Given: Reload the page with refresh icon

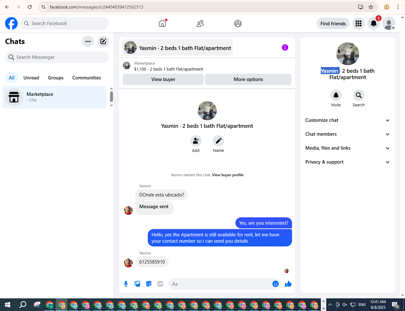Looking at the screenshot, I should click(x=30, y=7).
